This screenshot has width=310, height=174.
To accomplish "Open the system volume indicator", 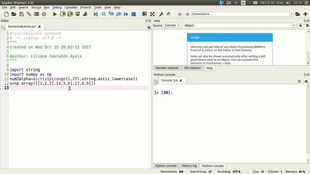I will pos(288,3).
